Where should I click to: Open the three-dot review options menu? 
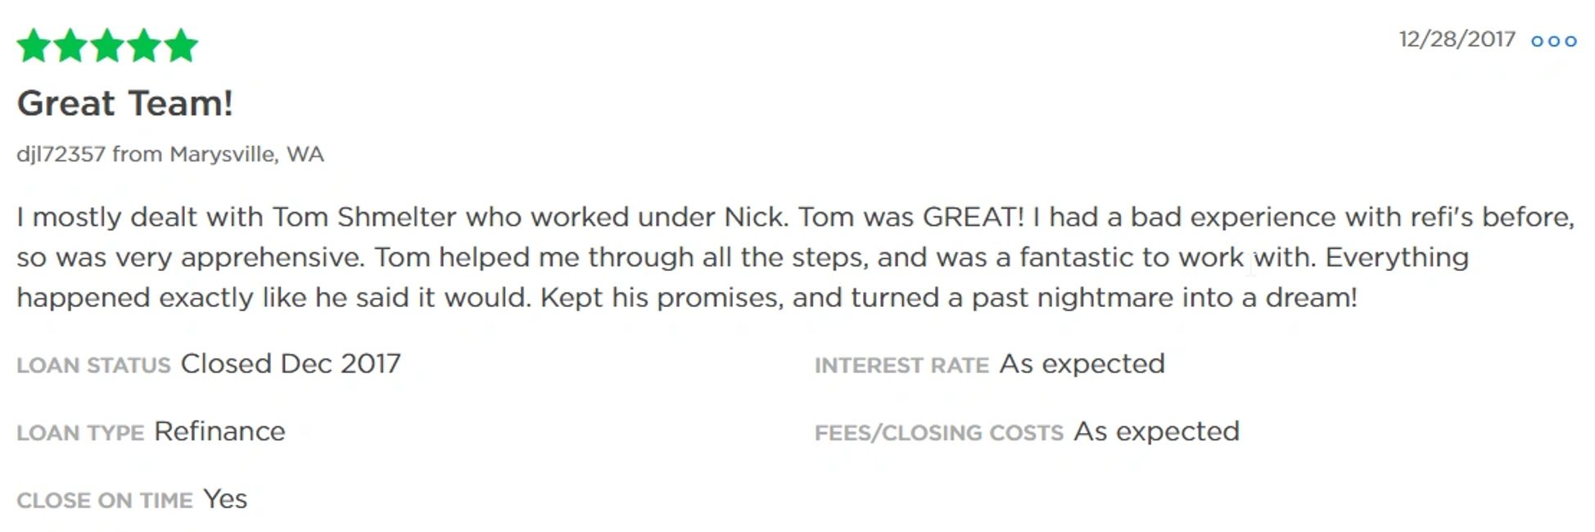(1553, 41)
